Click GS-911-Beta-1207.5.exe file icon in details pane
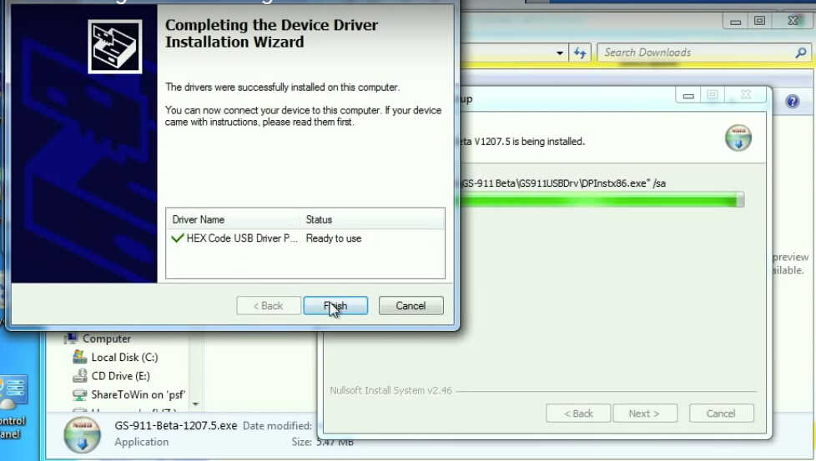 coord(83,435)
